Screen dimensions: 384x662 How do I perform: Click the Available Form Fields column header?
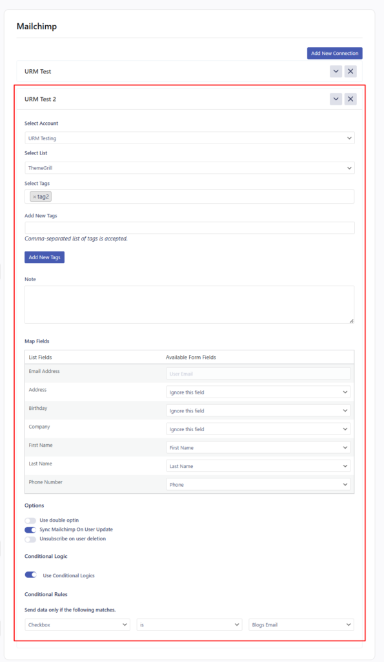(x=190, y=357)
